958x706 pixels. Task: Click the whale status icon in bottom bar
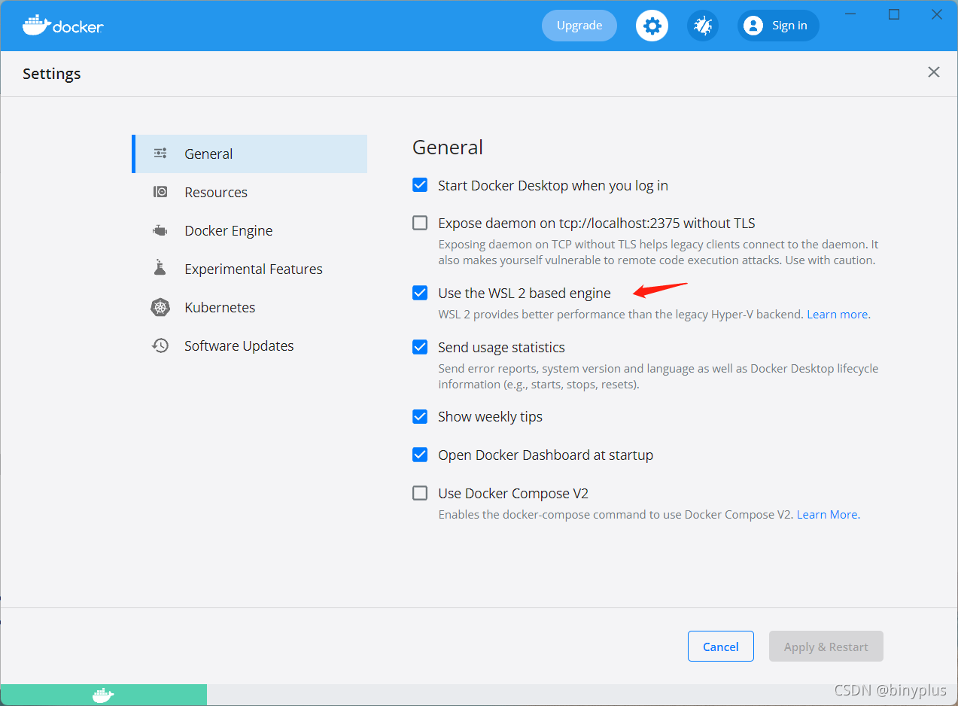tap(103, 695)
